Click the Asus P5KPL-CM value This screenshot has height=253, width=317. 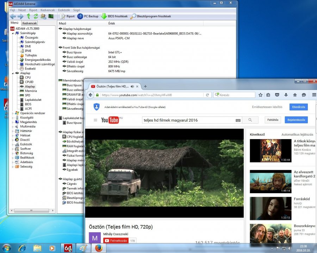[119, 38]
